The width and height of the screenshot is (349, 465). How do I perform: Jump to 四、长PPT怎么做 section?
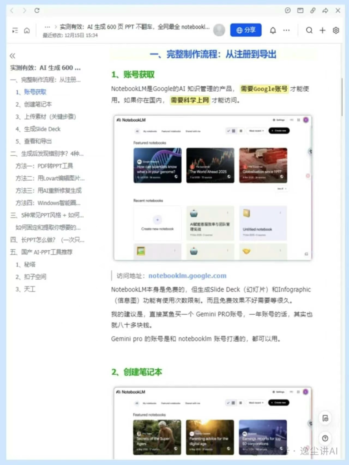(x=47, y=240)
